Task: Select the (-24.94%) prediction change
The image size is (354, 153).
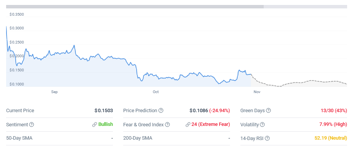Action: [220, 111]
